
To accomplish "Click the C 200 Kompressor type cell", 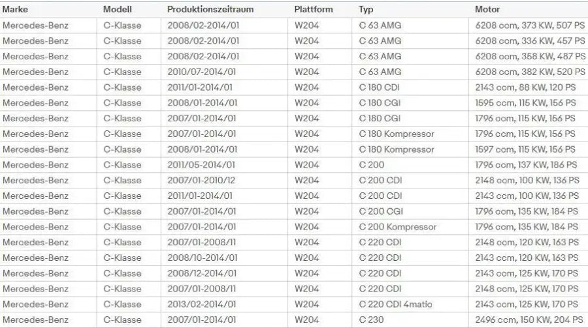I will 398,227.
